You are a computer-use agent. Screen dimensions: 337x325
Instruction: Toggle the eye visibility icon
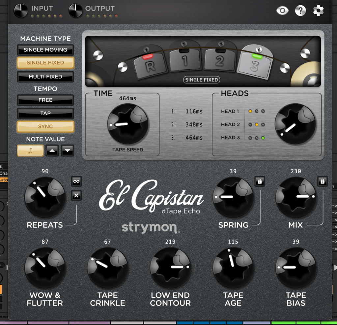coord(282,11)
